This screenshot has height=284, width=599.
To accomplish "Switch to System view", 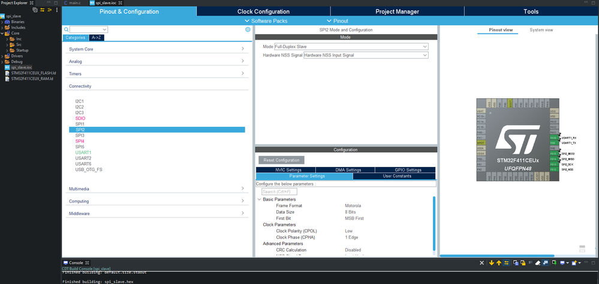I will (x=541, y=30).
